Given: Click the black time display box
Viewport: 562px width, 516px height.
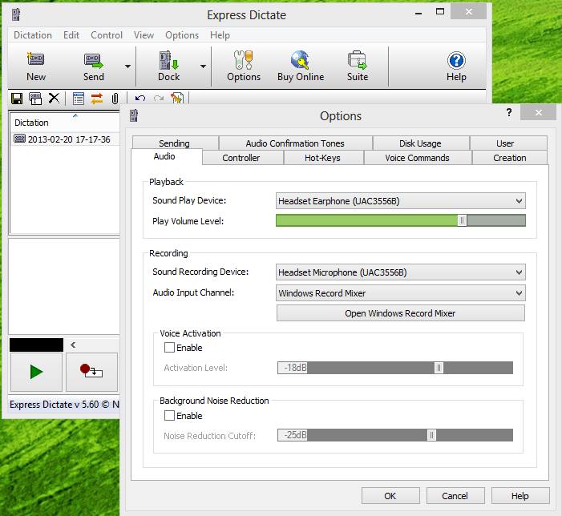Looking at the screenshot, I should coord(36,345).
